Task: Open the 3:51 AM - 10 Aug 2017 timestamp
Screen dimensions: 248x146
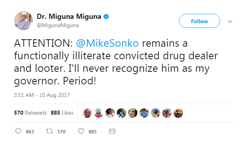Action: coord(42,95)
